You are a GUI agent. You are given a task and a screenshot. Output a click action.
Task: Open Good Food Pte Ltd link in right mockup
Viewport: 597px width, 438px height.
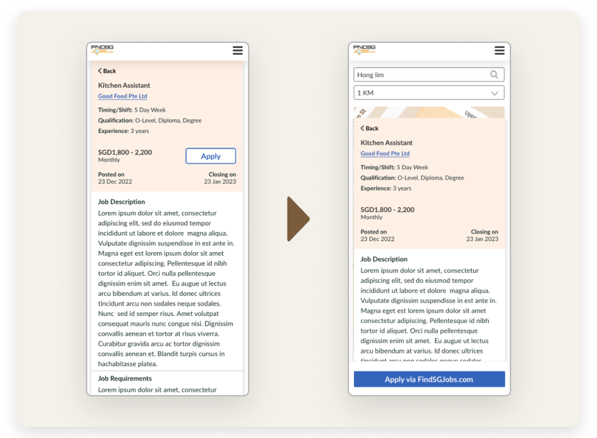pos(385,153)
